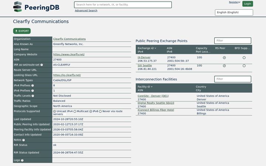Open help icon beside Logo
Image resolution: width=266 pixels, height=166 pixels.
(x=22, y=160)
